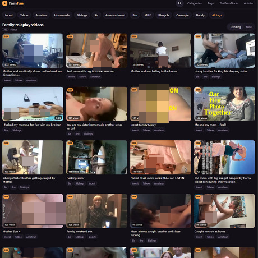Open the 'Caught my son at home' title link

(210, 232)
